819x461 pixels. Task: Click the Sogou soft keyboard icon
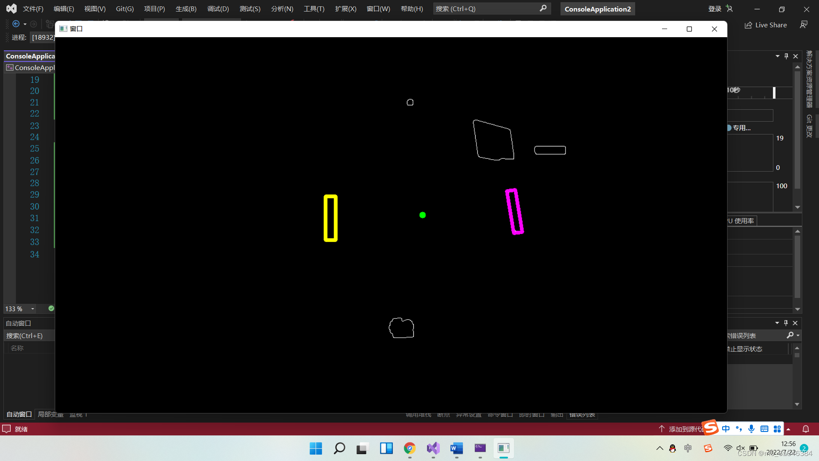pos(764,429)
